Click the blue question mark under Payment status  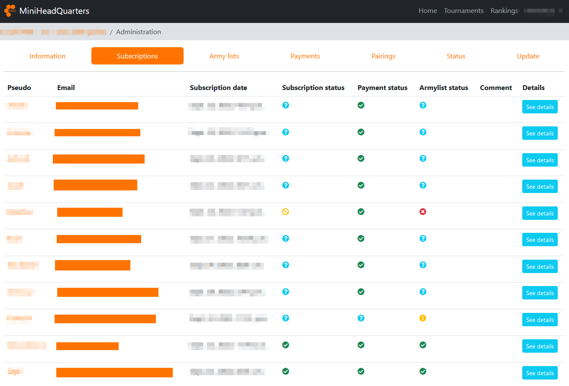(361, 318)
